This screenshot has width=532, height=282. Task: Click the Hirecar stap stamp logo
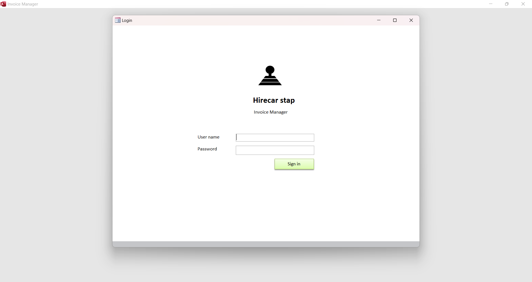pyautogui.click(x=270, y=75)
